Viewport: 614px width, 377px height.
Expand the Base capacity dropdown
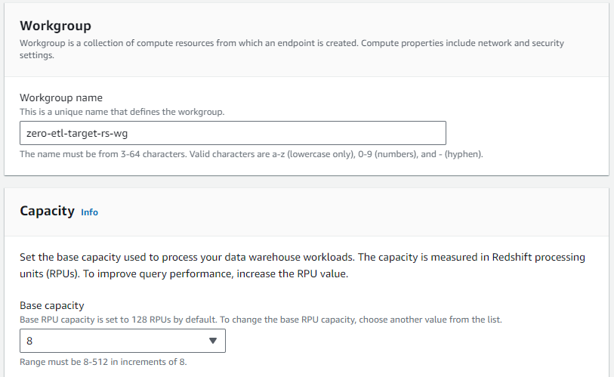pyautogui.click(x=122, y=341)
